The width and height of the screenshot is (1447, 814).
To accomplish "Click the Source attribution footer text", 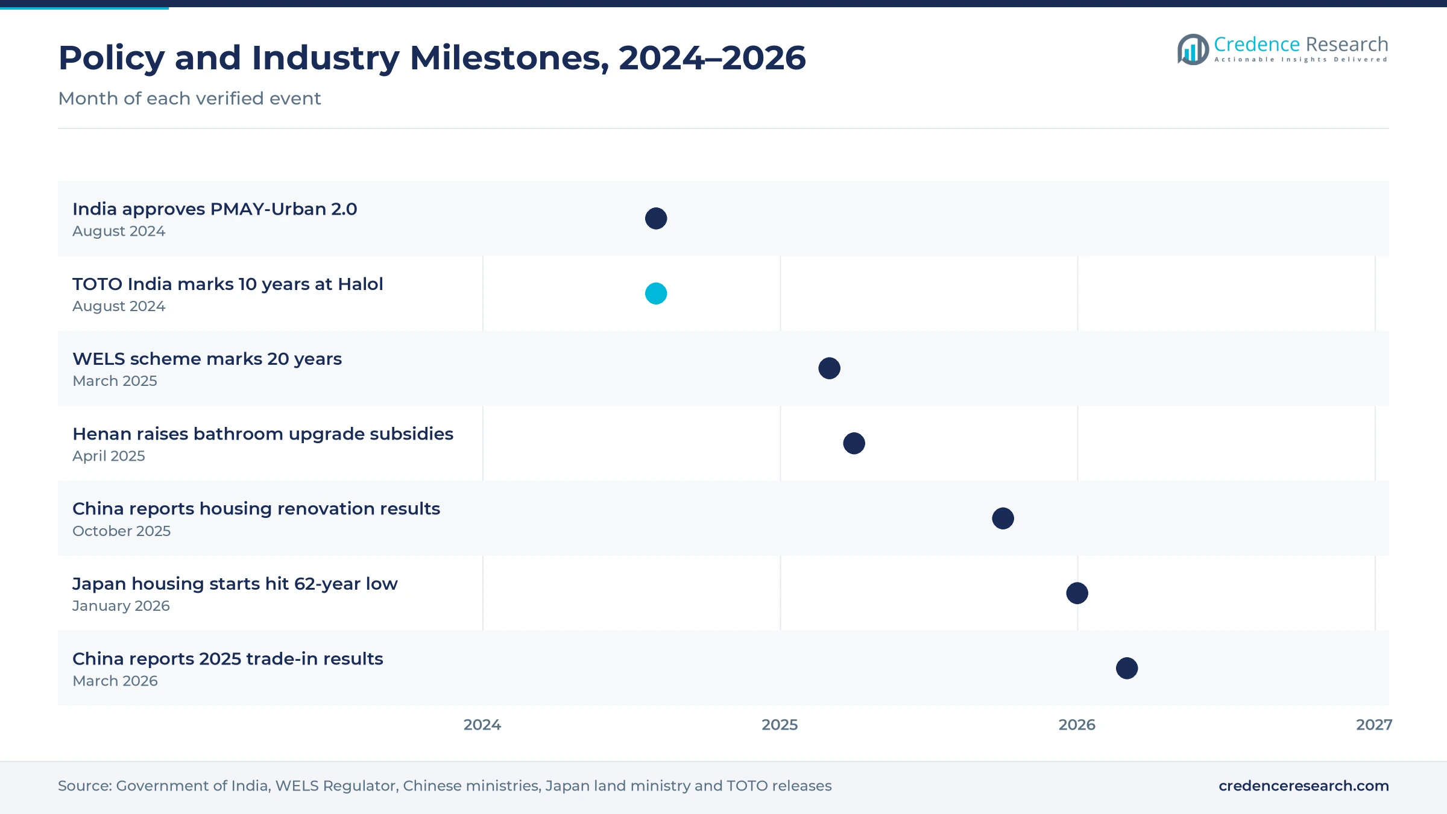I will click(444, 786).
